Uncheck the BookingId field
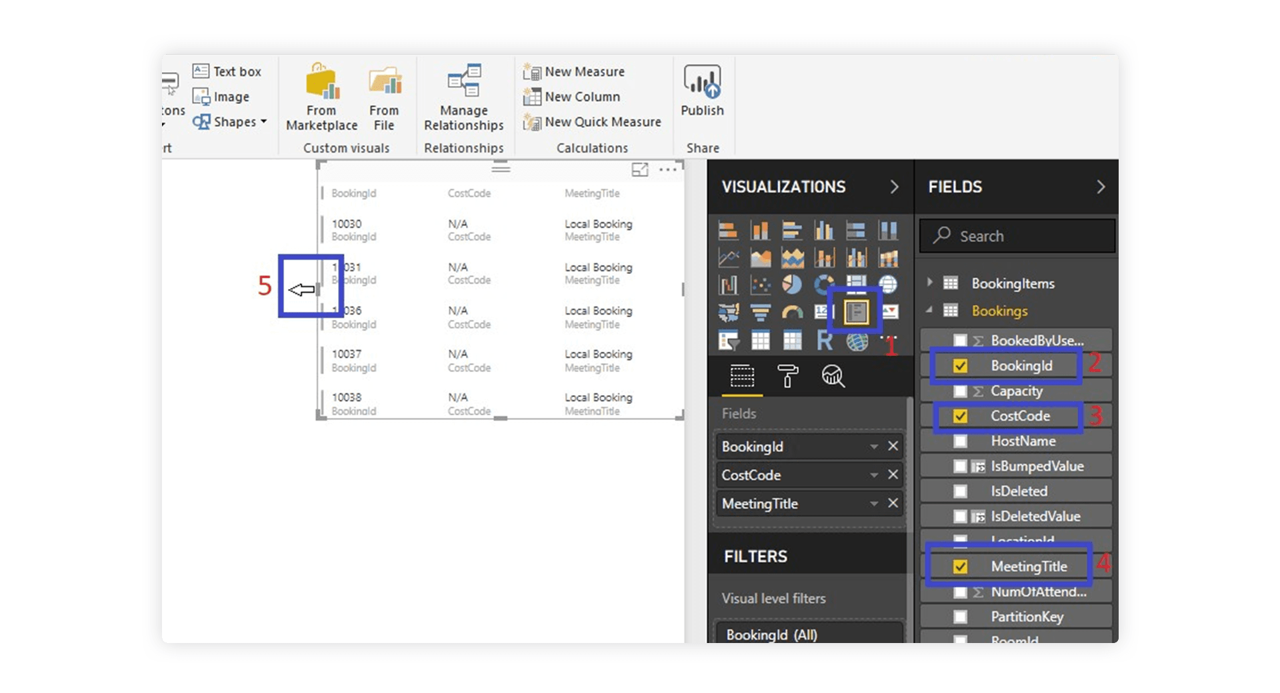 click(x=960, y=366)
